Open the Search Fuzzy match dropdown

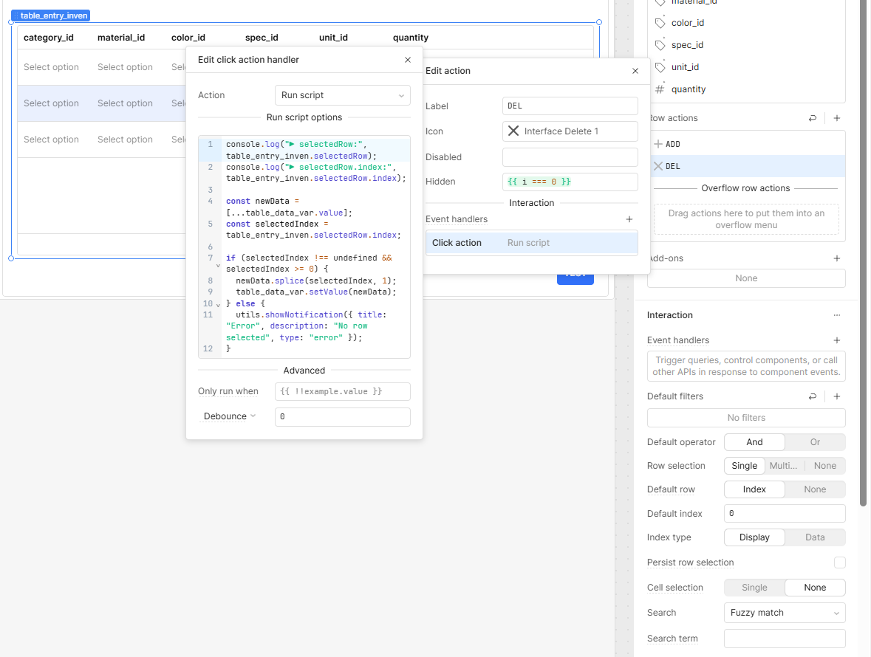coord(785,613)
